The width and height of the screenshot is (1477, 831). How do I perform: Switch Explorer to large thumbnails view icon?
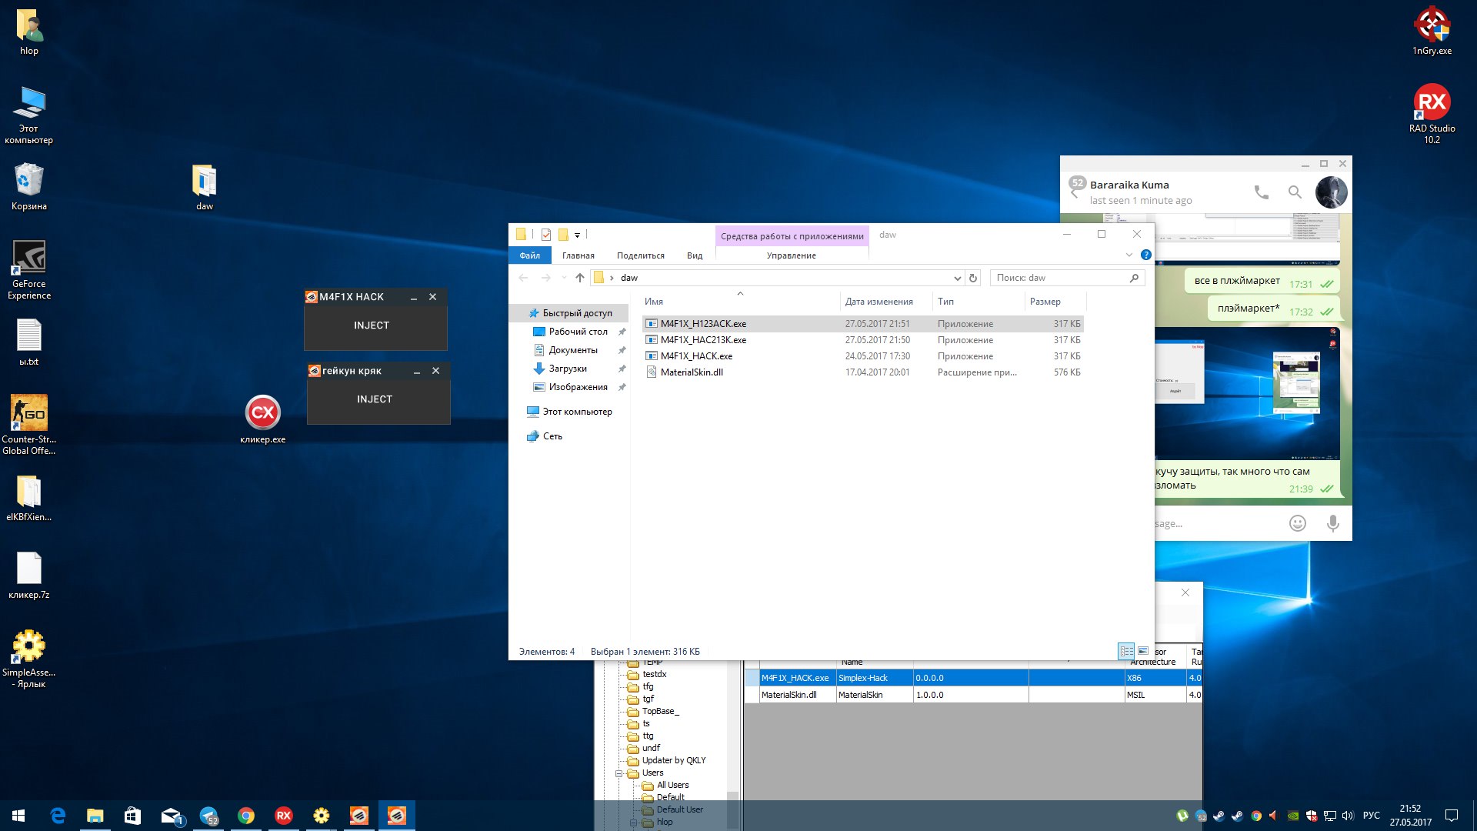[1143, 651]
